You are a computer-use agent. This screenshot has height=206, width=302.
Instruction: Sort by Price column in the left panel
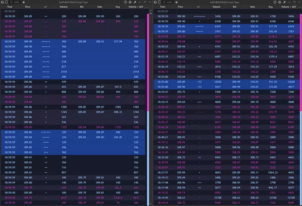pyautogui.click(x=28, y=7)
